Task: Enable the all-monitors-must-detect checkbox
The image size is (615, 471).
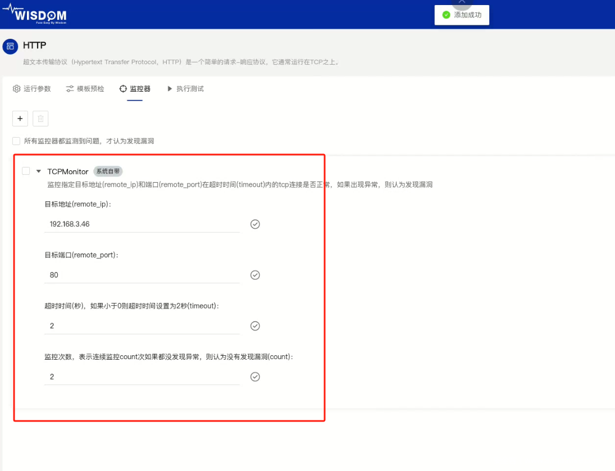Action: pos(16,141)
